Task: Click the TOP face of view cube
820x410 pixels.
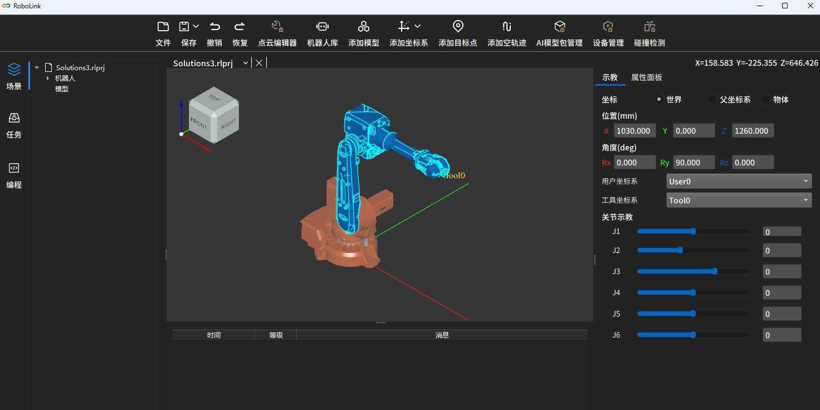Action: (x=214, y=97)
